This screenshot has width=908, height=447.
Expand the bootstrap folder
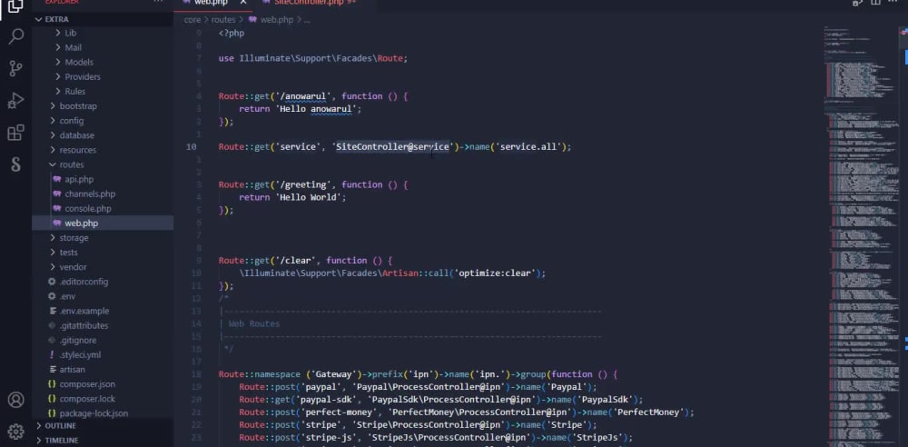53,106
